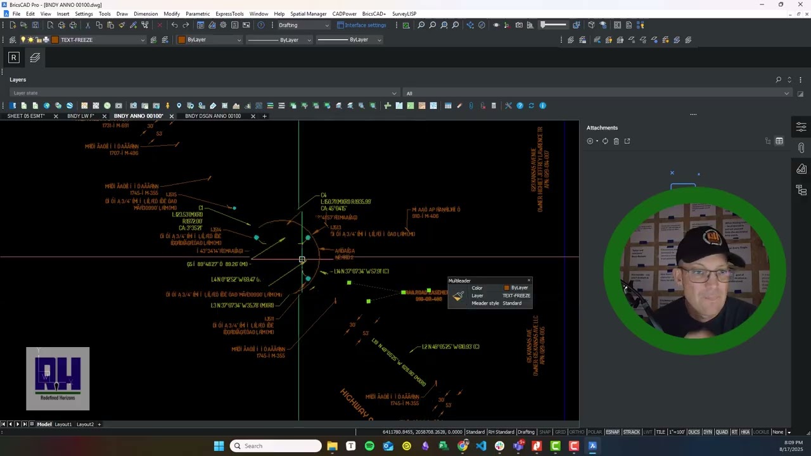Open the SurveyLISP menu
Viewport: 811px width, 456px height.
pyautogui.click(x=404, y=14)
